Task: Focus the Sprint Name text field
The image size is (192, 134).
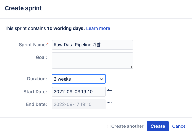Action: 93,45
